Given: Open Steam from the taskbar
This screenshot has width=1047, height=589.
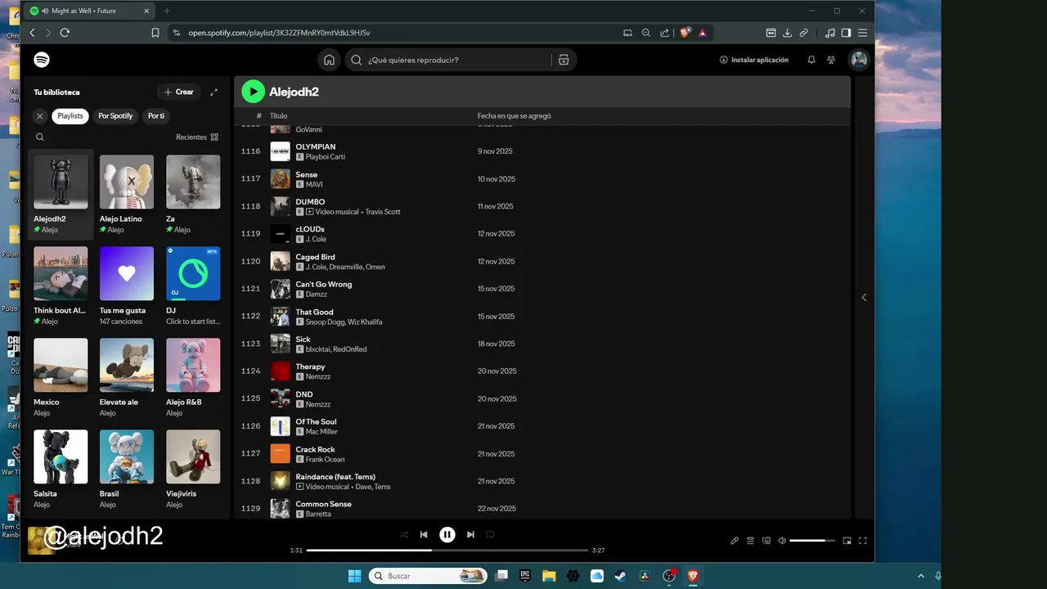Looking at the screenshot, I should [621, 576].
